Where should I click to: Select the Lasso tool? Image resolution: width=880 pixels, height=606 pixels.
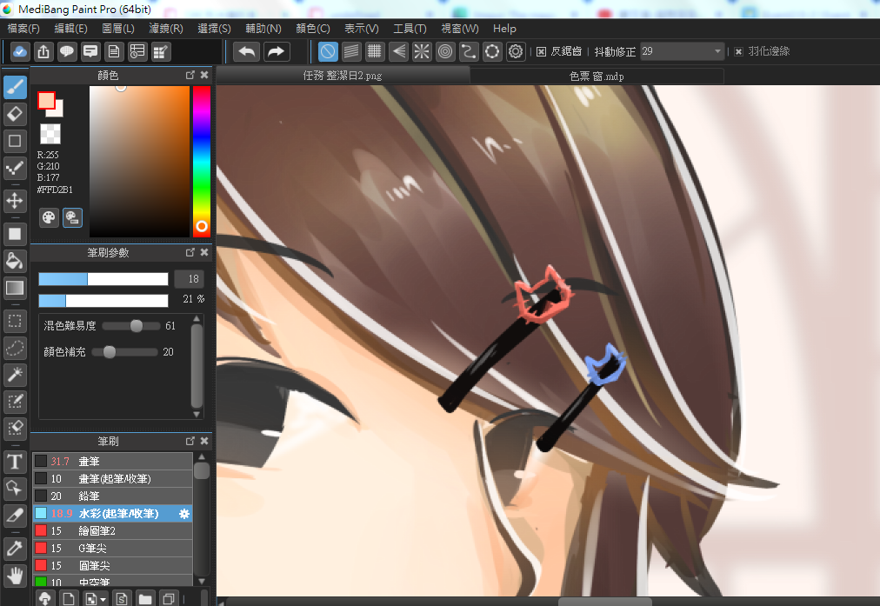point(15,348)
